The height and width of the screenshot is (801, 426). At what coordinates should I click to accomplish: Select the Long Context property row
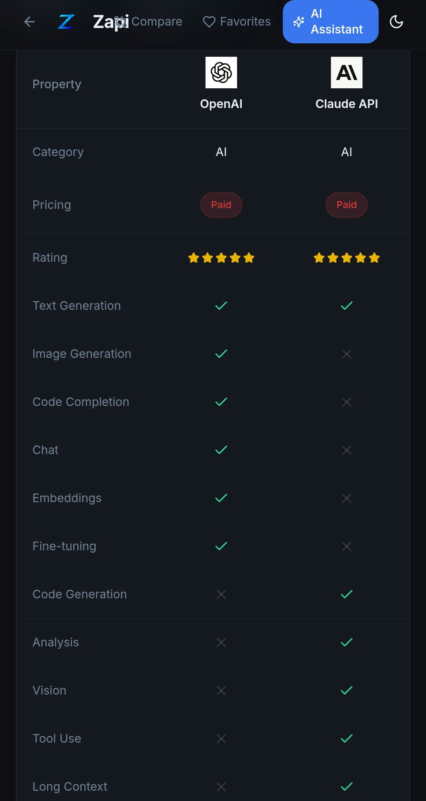click(69, 786)
